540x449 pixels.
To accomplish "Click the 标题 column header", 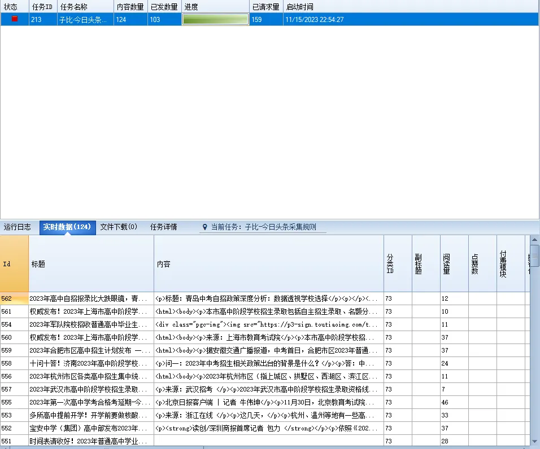I will 92,263.
